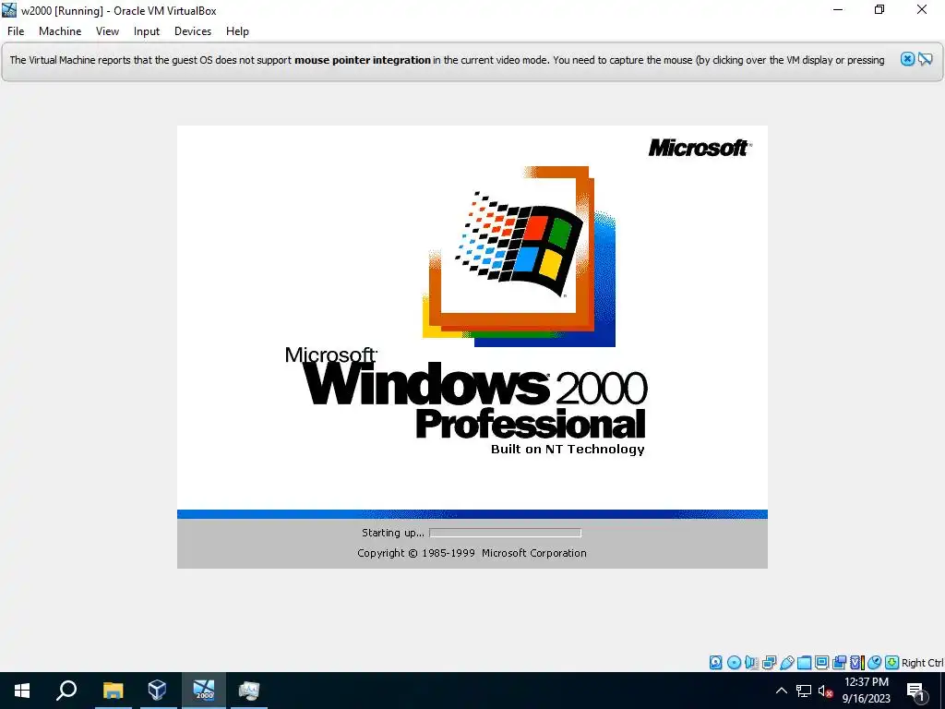The height and width of the screenshot is (709, 945).
Task: Click the network adapter status icon
Action: tap(769, 663)
